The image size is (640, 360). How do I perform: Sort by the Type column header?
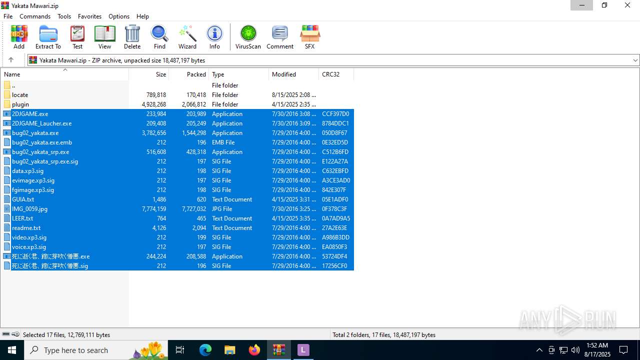tap(239, 74)
